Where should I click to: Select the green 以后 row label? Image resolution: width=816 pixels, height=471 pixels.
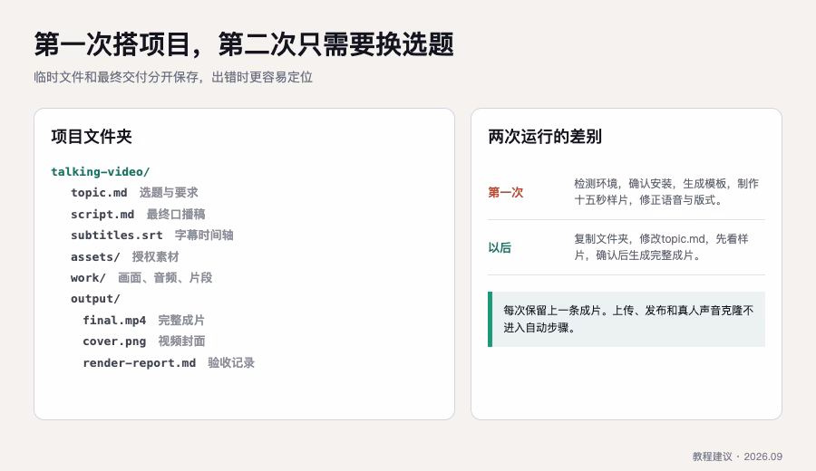[x=500, y=247]
